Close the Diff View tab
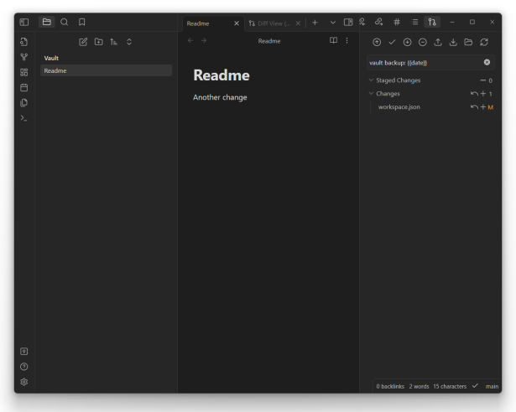The image size is (516, 412). click(x=298, y=23)
